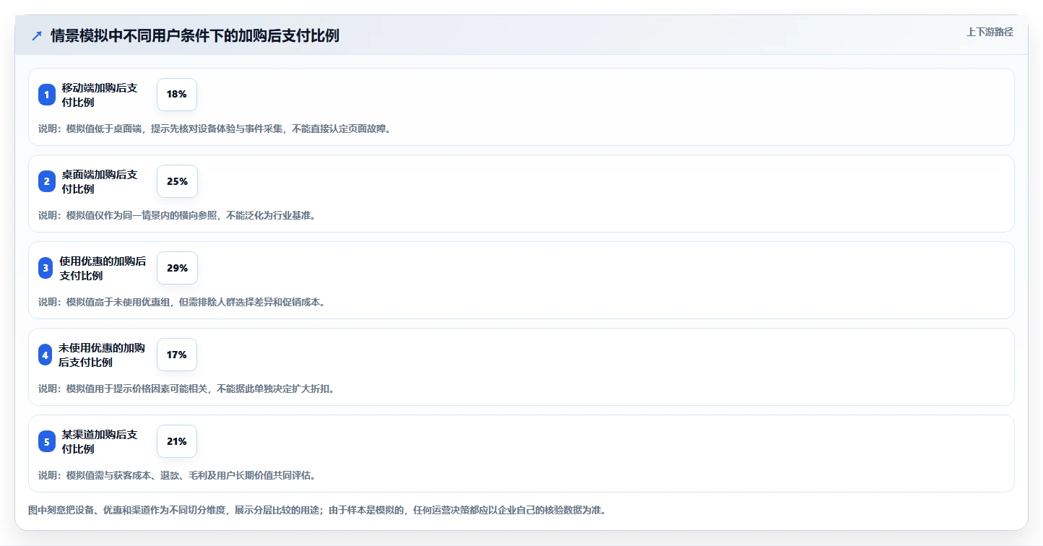Click the number 4 badge for 未使用优惠的加购后支付比例
This screenshot has height=546, width=1043.
tap(46, 355)
